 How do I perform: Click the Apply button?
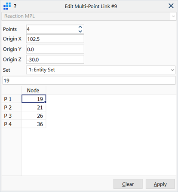(160, 184)
